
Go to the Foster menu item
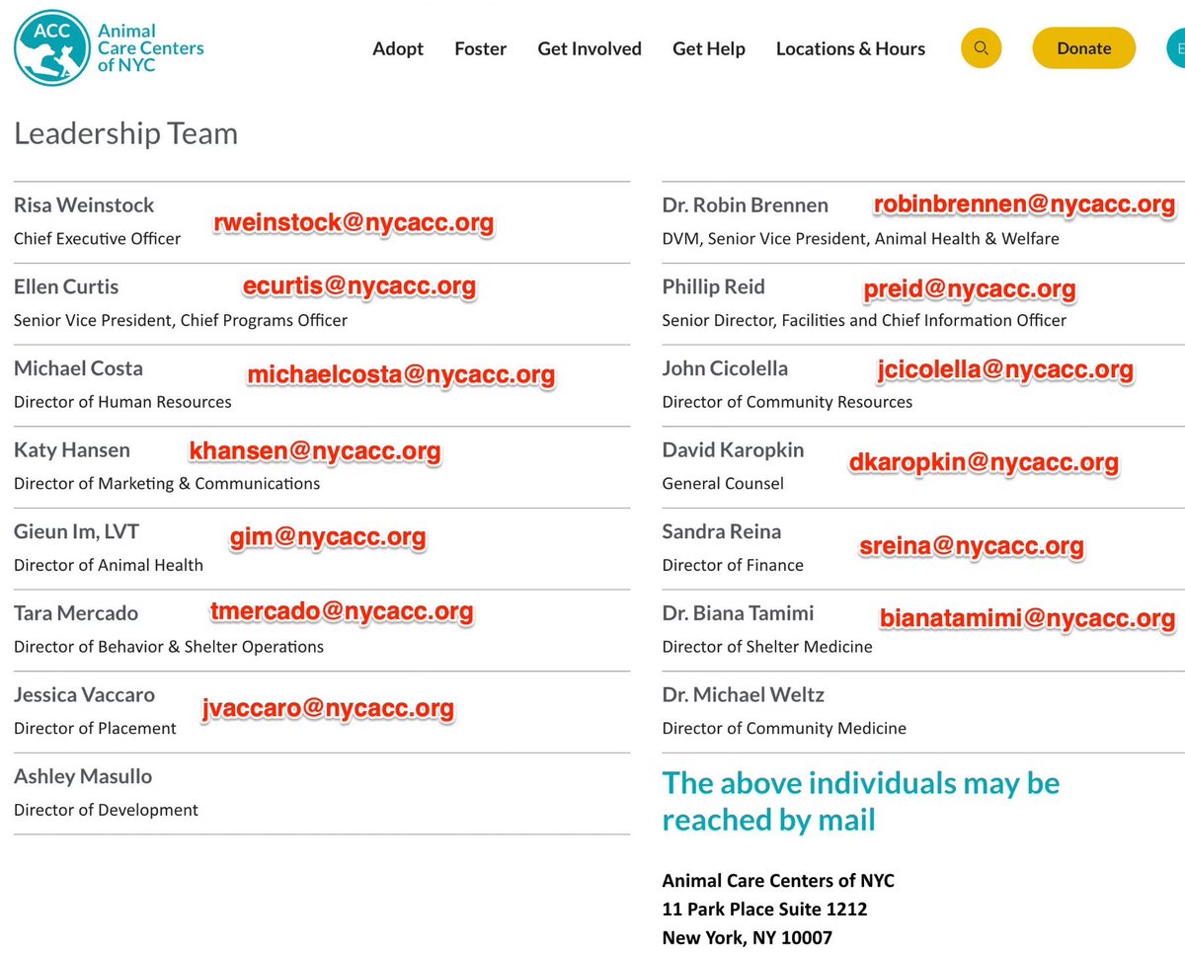click(481, 48)
